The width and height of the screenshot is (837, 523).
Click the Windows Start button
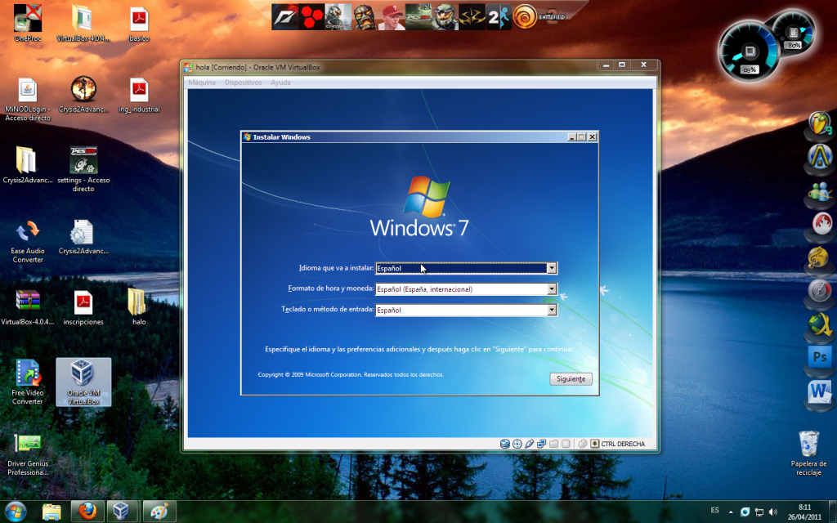tap(15, 512)
